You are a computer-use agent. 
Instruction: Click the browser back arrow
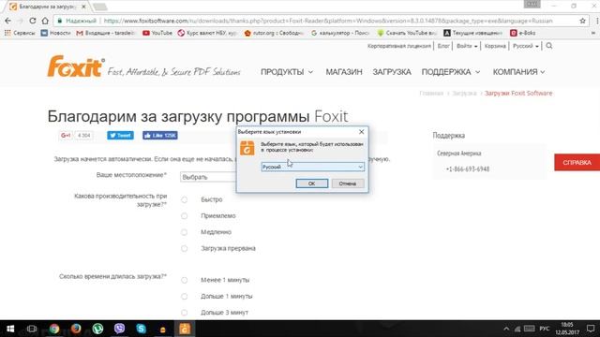click(8, 21)
